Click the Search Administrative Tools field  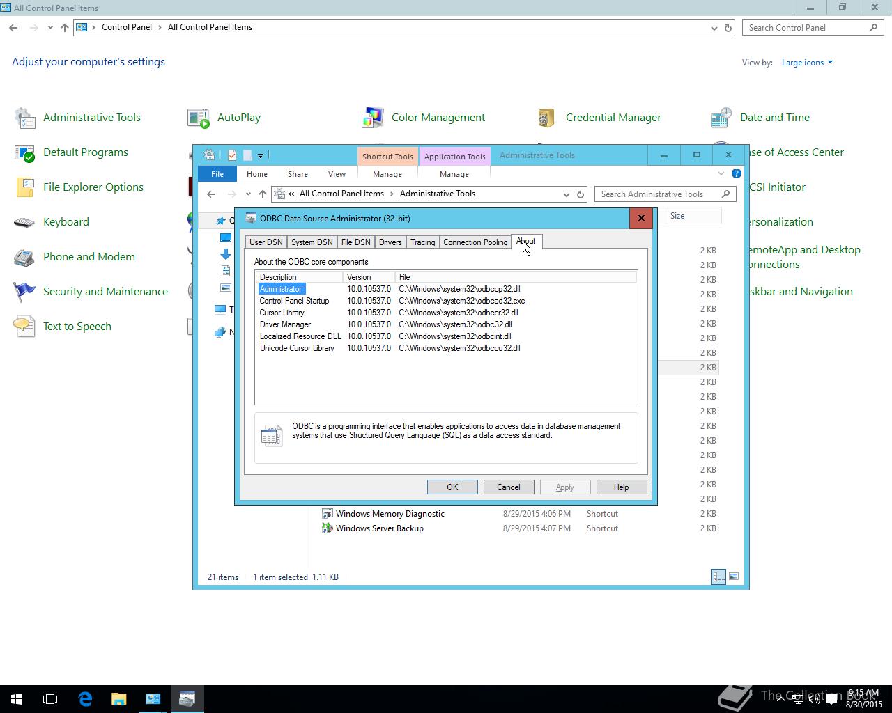tap(664, 194)
